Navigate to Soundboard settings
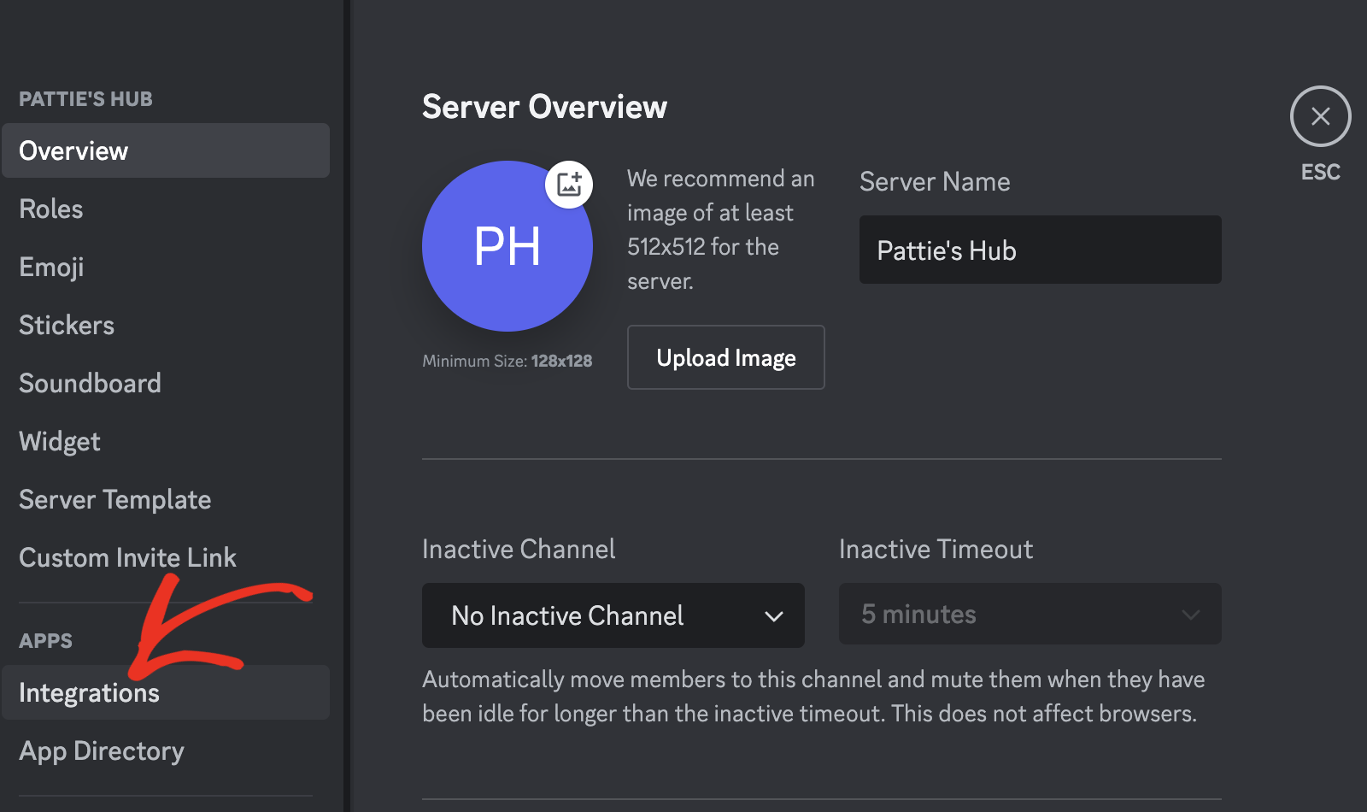 [x=90, y=384]
